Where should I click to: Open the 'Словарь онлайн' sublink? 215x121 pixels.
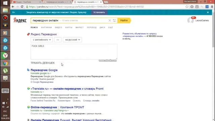coord(91,101)
